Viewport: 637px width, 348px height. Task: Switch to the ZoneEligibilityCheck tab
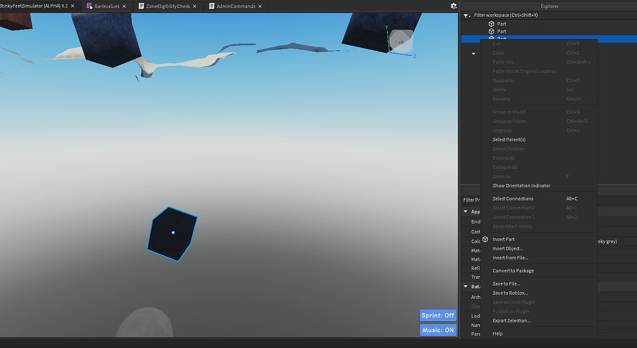pos(168,6)
